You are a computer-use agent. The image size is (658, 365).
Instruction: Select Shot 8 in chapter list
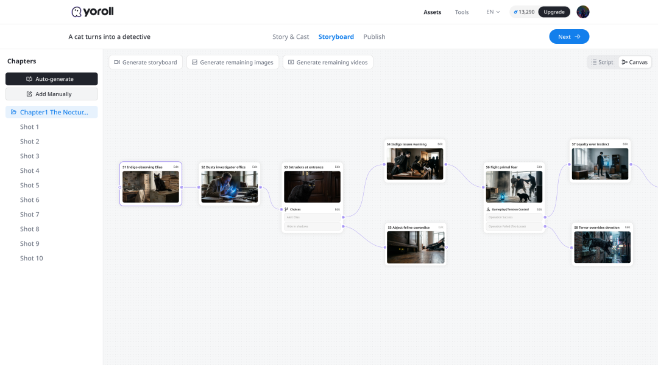click(x=29, y=229)
